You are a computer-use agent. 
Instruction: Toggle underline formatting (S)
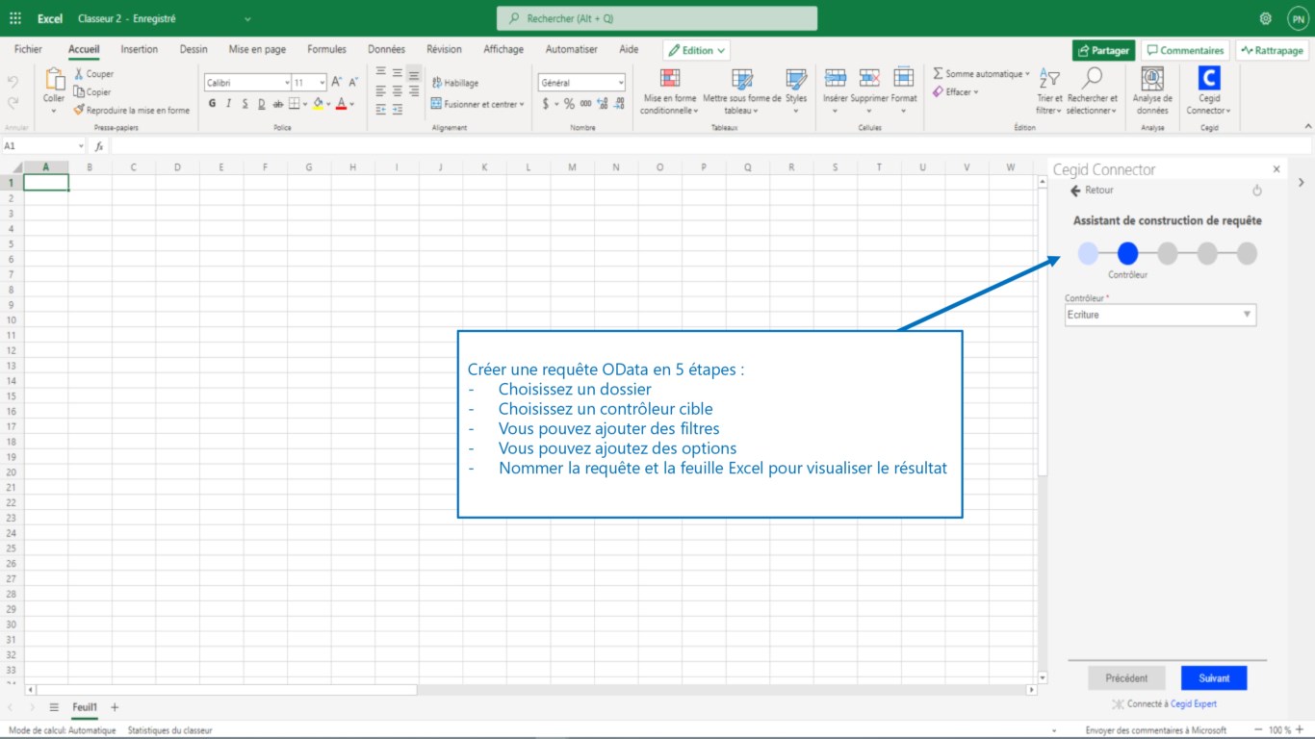(245, 104)
